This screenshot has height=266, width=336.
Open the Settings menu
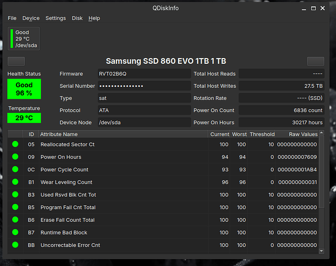[55, 18]
